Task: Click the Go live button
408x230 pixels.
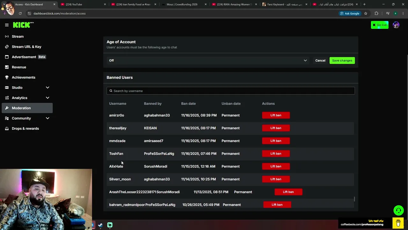Action: coord(380,25)
